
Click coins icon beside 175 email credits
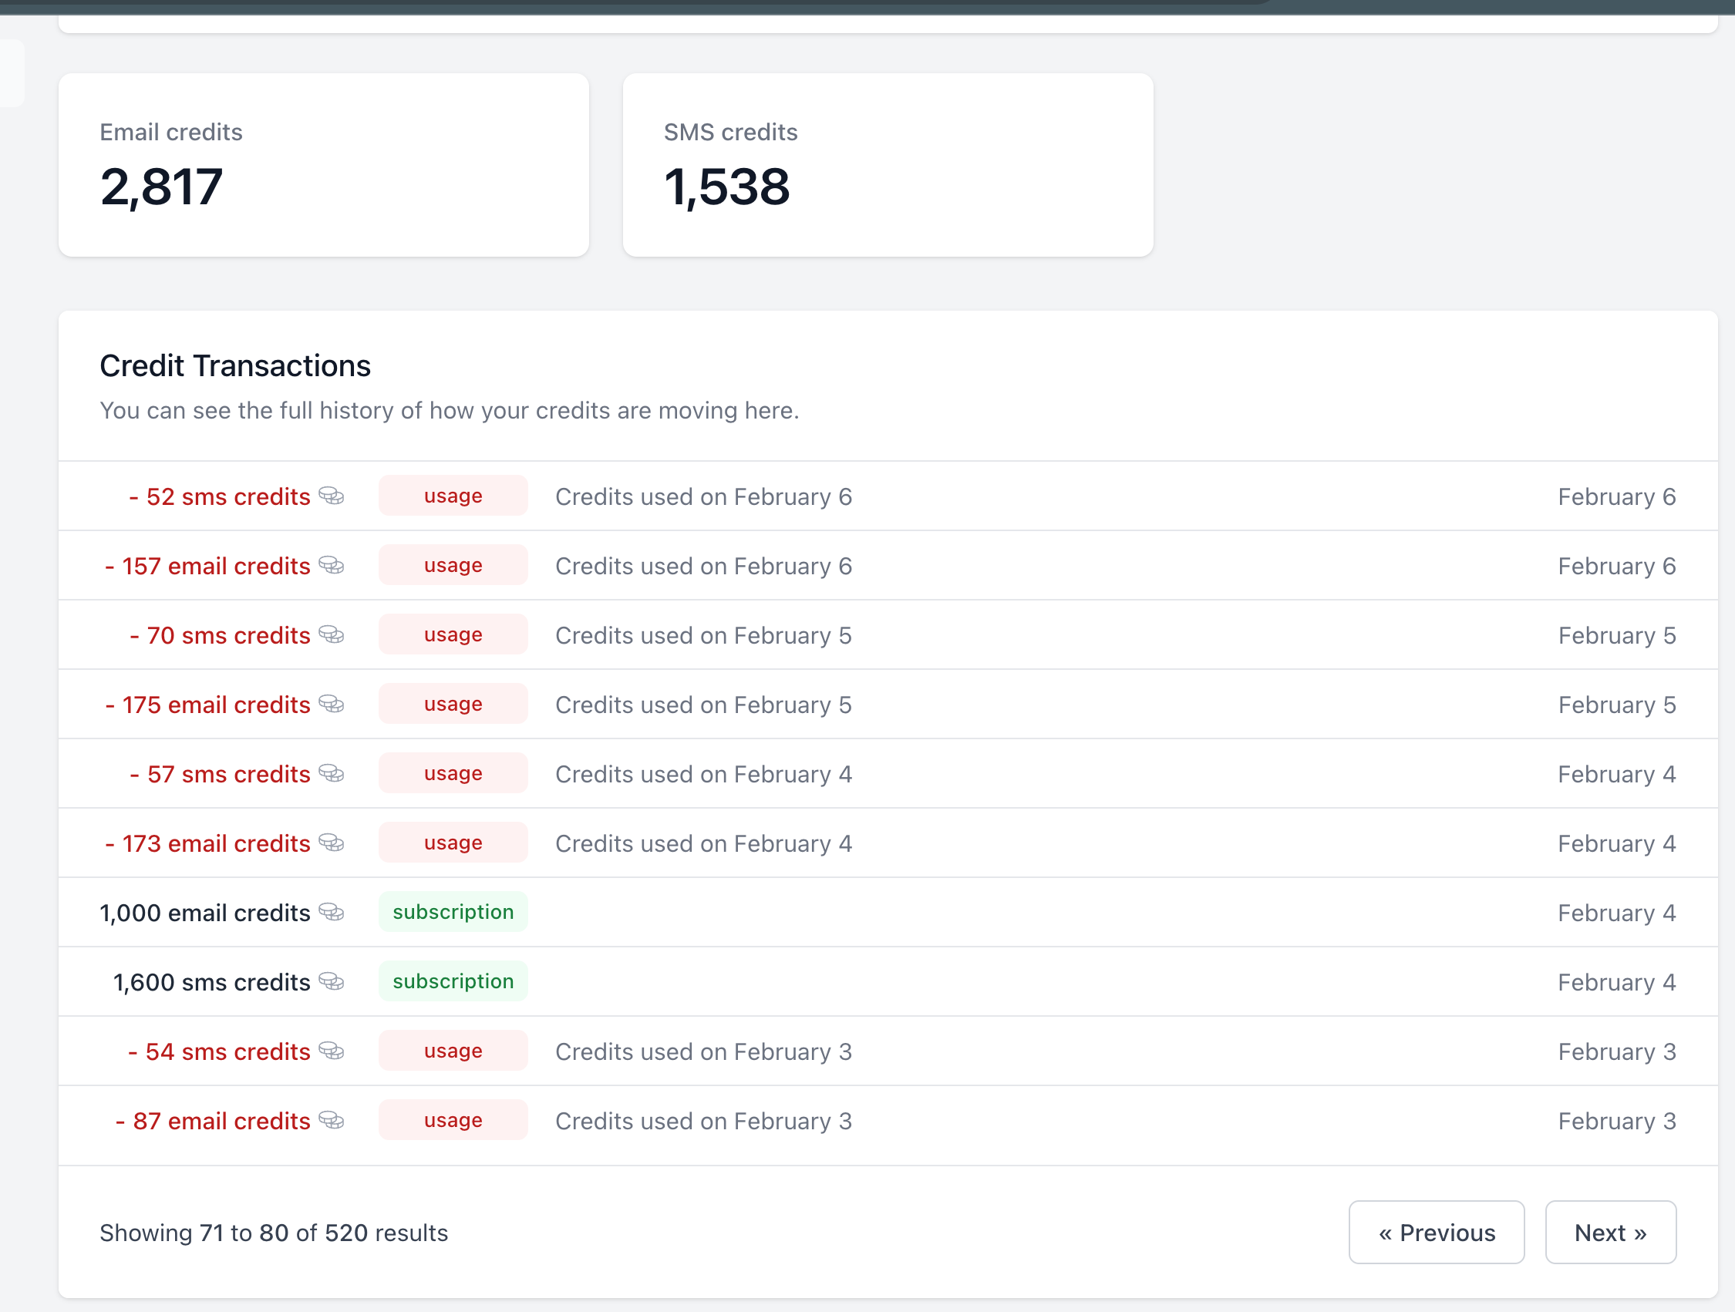click(331, 704)
